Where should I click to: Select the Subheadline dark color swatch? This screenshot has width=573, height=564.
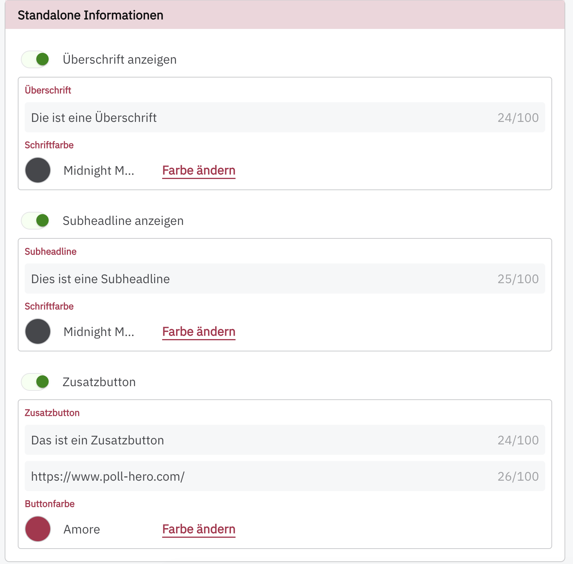38,331
